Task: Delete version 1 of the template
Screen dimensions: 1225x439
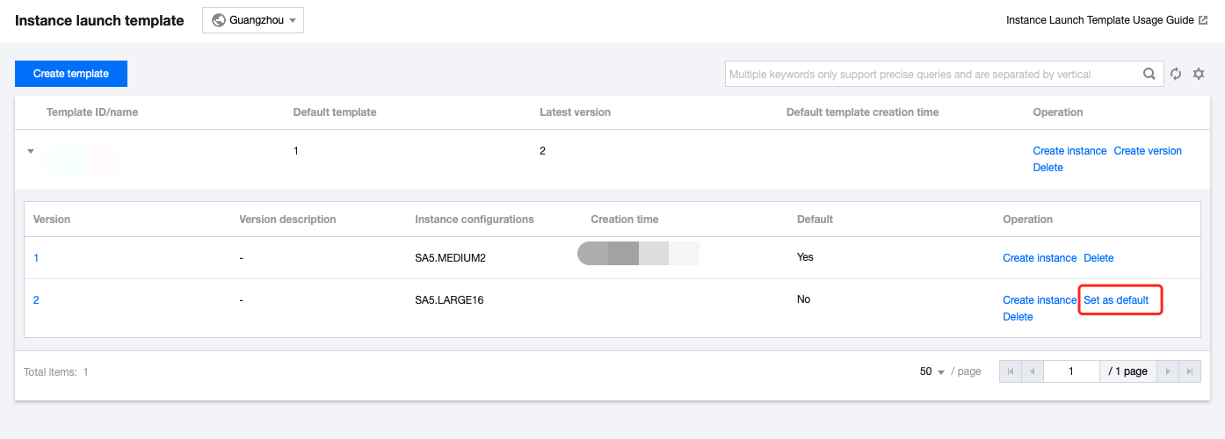Action: coord(1098,258)
